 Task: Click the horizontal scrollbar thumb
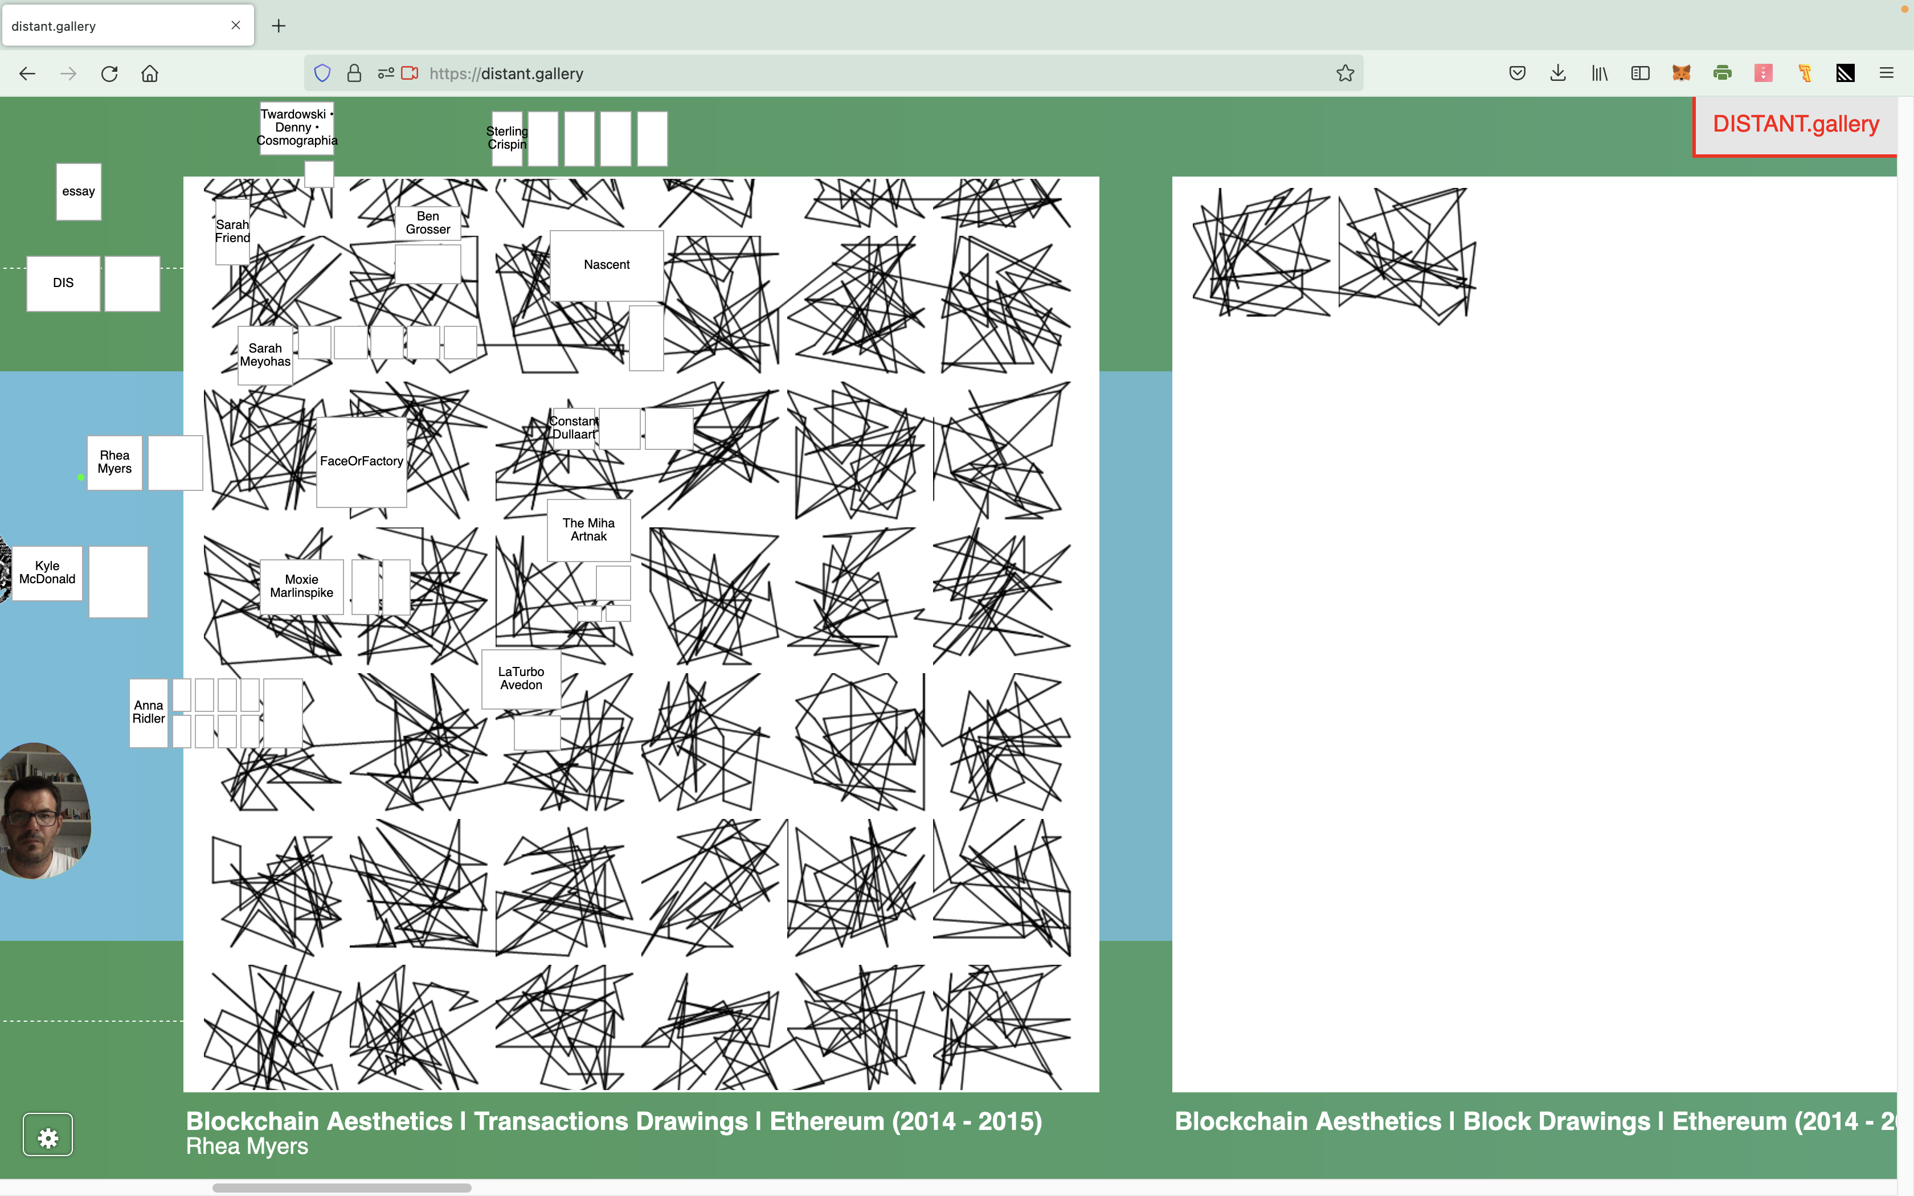point(342,1188)
